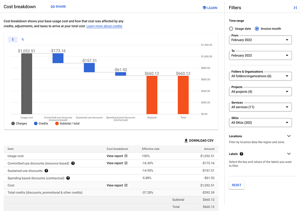Screen dimensions: 301x221
Task: Click the Cost breakdown column header
Action: (x=117, y=149)
